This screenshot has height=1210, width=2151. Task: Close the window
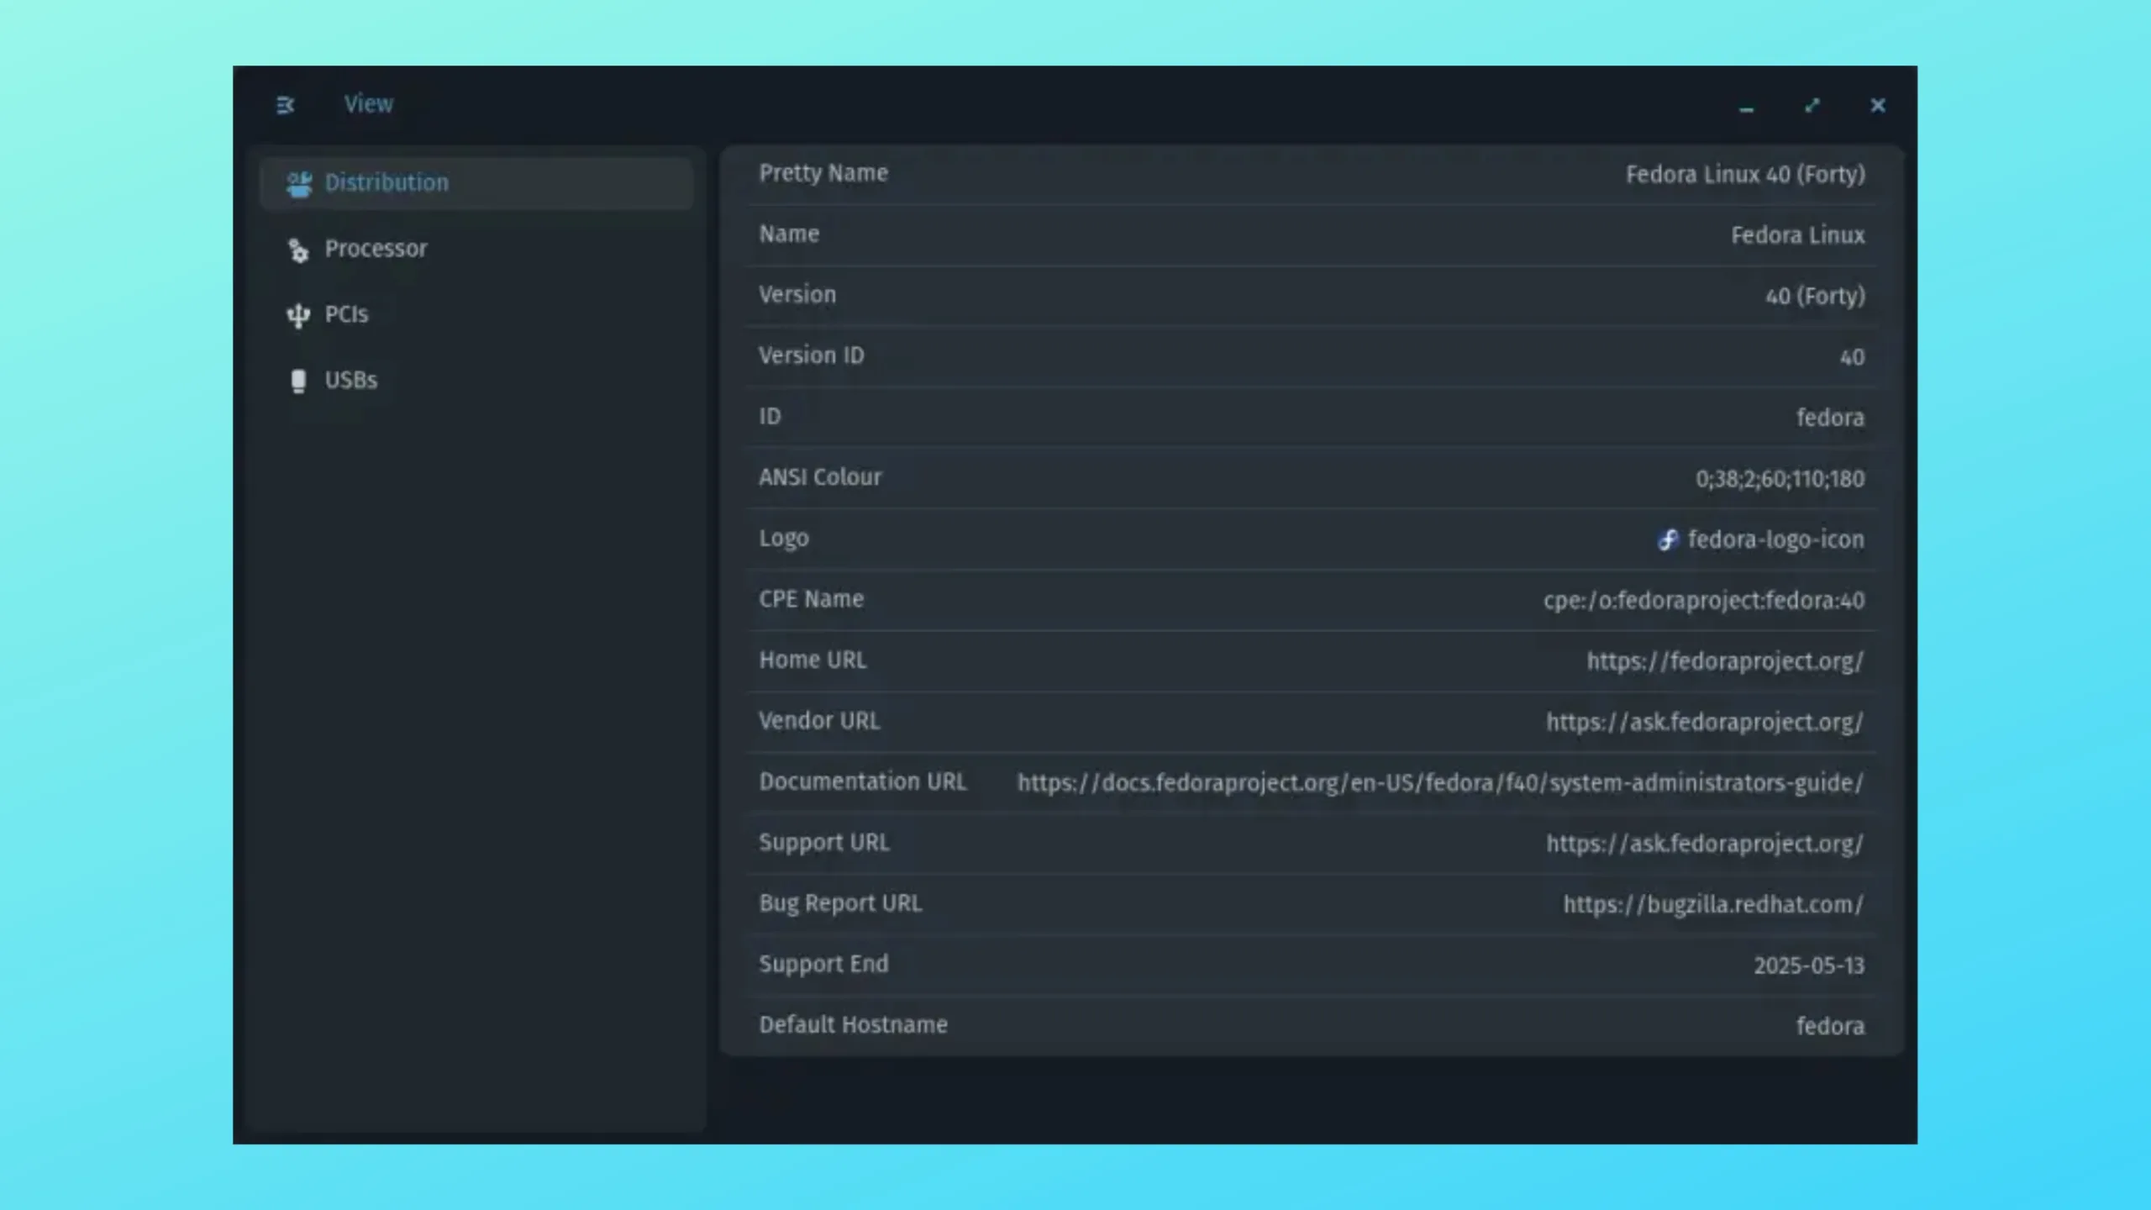1878,105
